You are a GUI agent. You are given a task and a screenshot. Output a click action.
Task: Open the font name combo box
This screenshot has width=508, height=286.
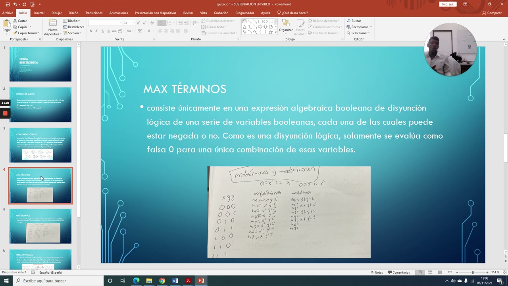tap(105, 23)
